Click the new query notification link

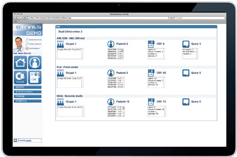28,140
